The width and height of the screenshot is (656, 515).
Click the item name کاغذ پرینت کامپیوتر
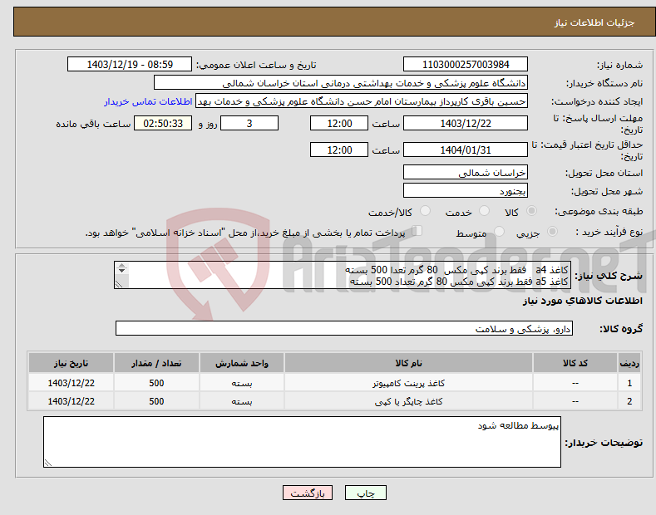point(408,383)
